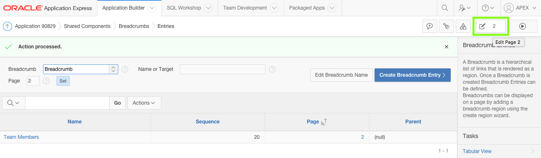
Task: Open the Administration wrench menu
Action: point(464,8)
